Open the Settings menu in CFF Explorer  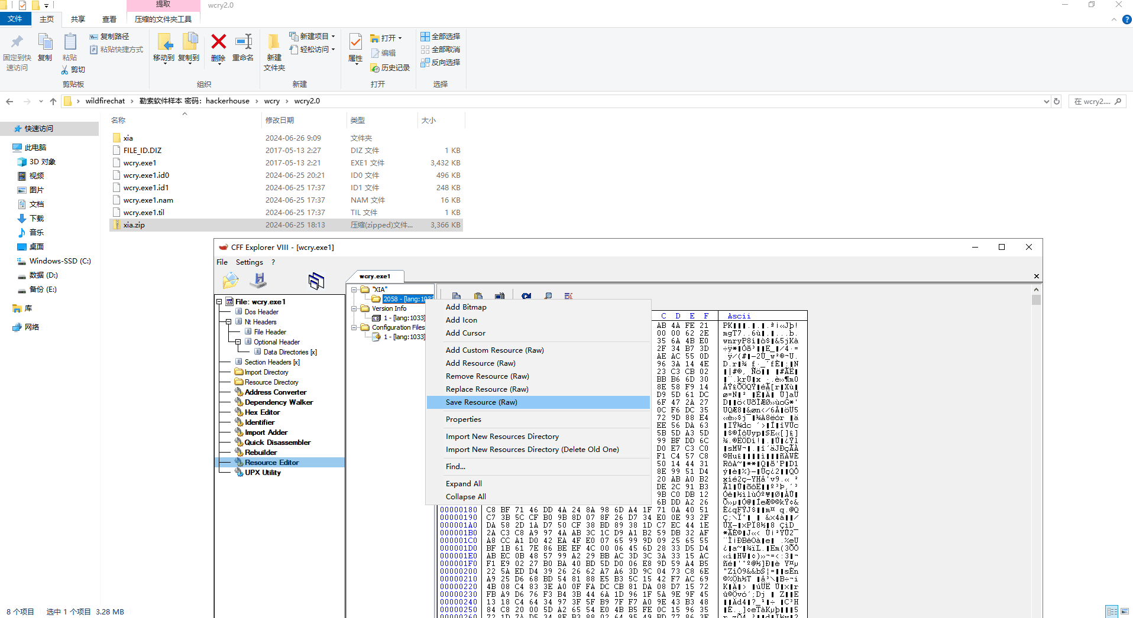[249, 262]
